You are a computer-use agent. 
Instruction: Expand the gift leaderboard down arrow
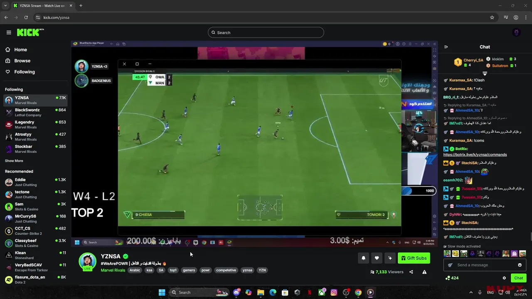tap(485, 74)
